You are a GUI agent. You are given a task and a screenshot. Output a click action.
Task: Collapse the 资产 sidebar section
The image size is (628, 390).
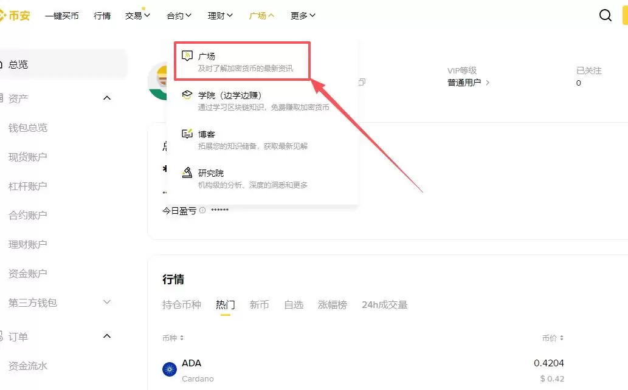pyautogui.click(x=107, y=98)
